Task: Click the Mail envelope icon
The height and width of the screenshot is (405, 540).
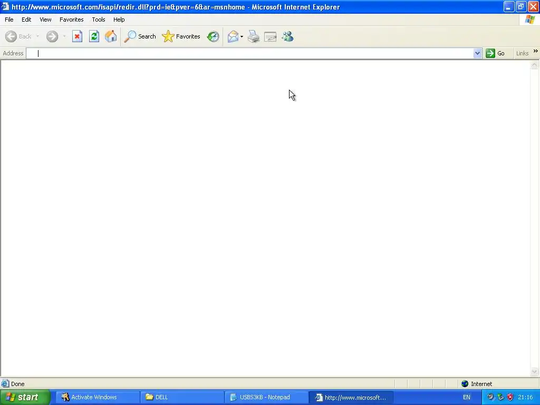Action: 233,36
